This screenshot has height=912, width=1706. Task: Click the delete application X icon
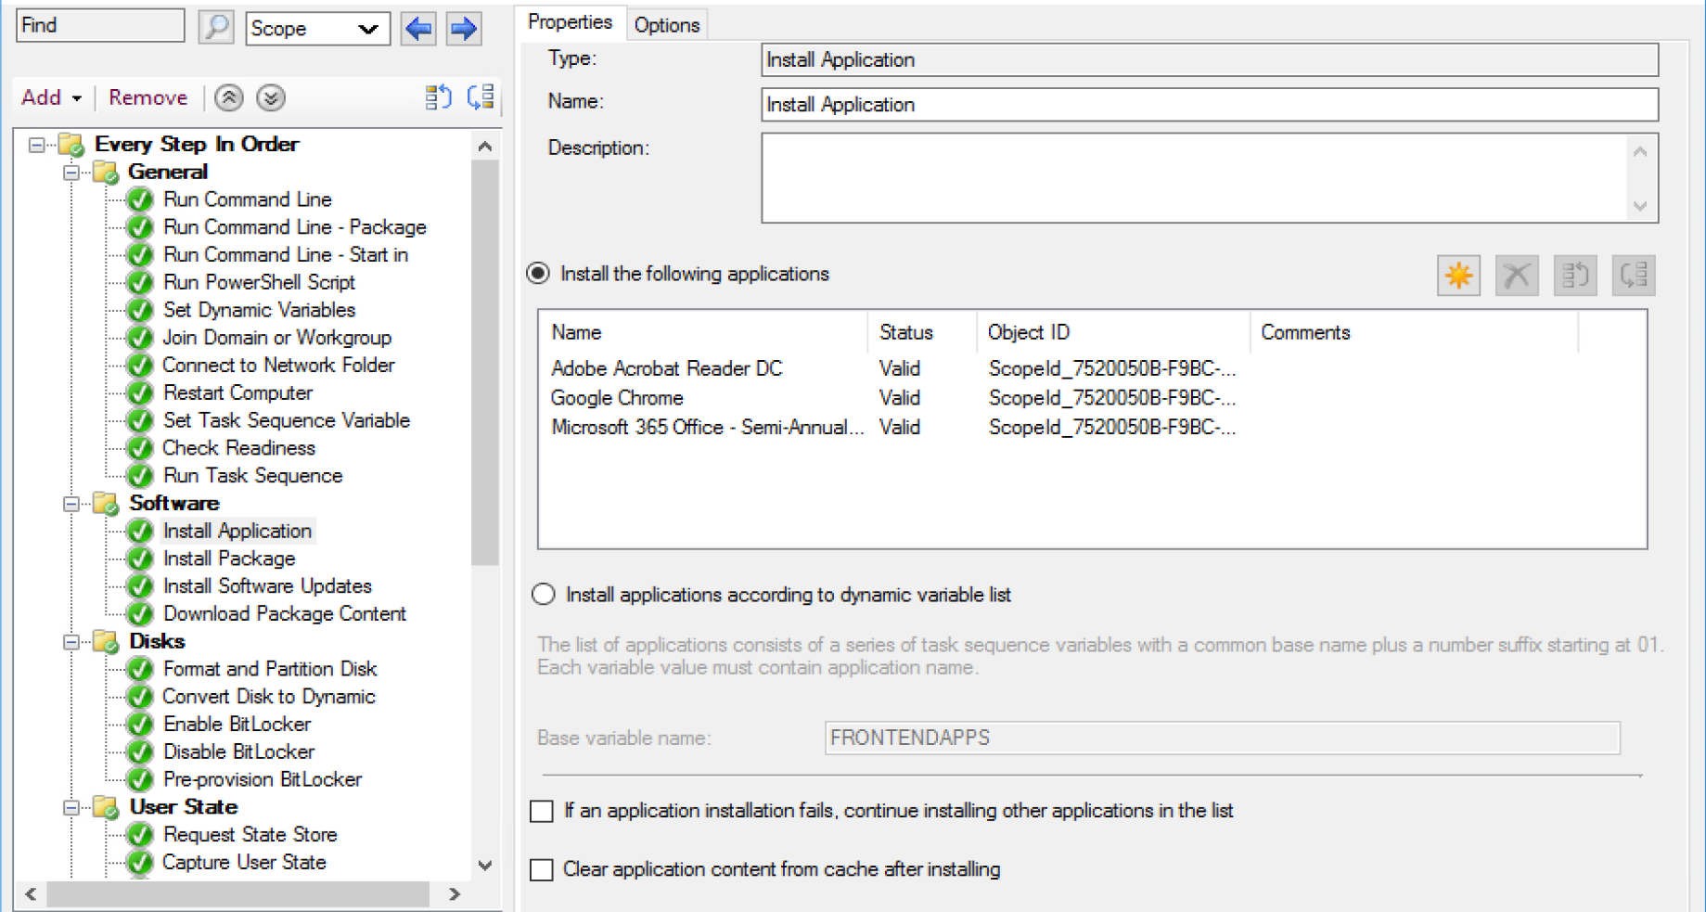click(1516, 276)
